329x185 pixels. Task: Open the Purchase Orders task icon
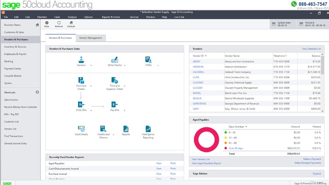point(81,80)
